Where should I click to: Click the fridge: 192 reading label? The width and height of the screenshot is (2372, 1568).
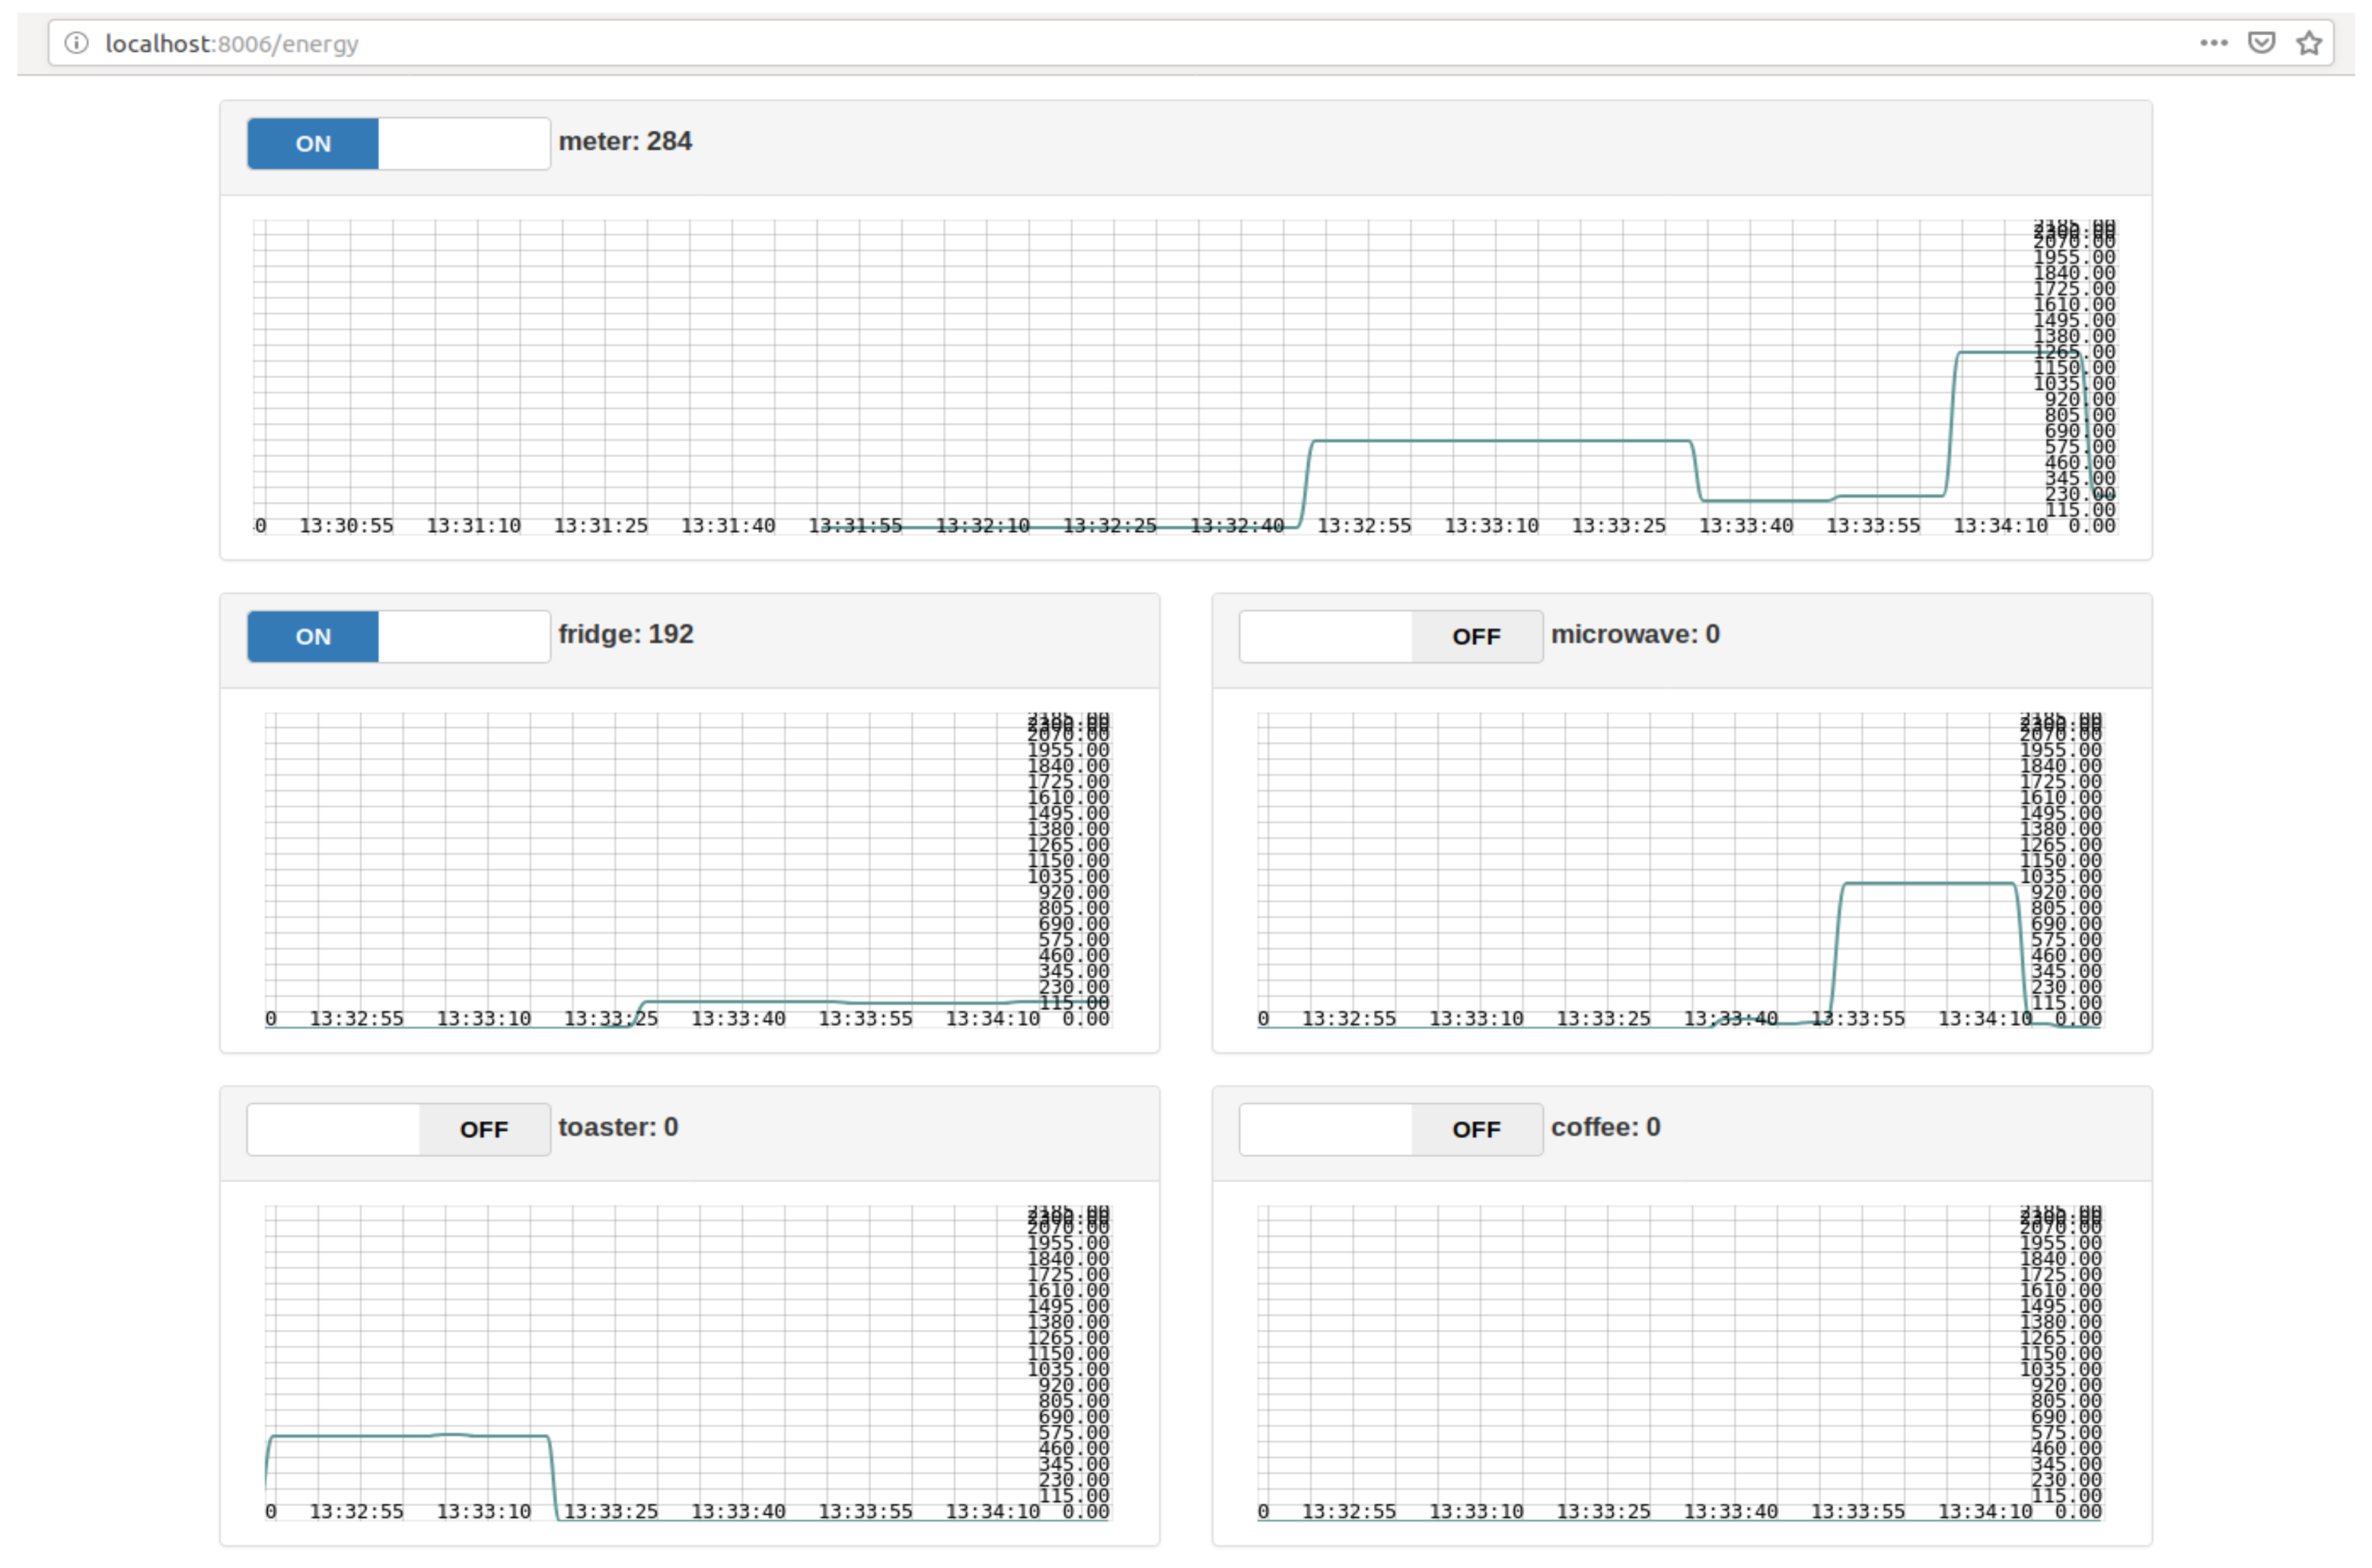point(625,634)
